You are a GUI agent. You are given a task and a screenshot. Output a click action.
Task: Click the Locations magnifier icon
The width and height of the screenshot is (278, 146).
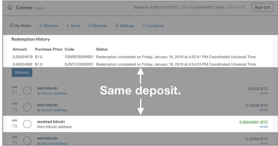click(x=144, y=26)
